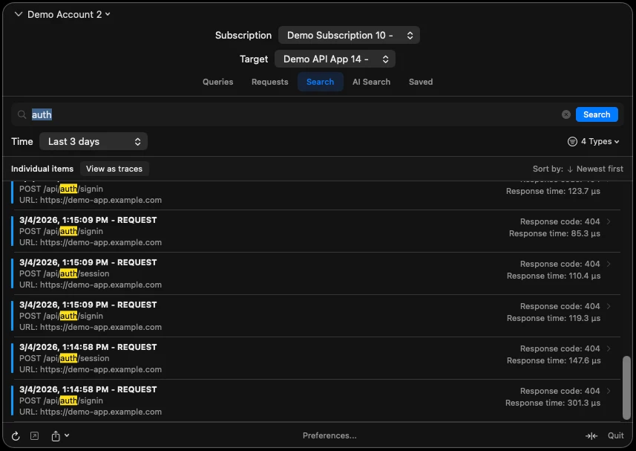Open the Demo Subscription 10 dropdown
This screenshot has height=451, width=636.
click(349, 34)
